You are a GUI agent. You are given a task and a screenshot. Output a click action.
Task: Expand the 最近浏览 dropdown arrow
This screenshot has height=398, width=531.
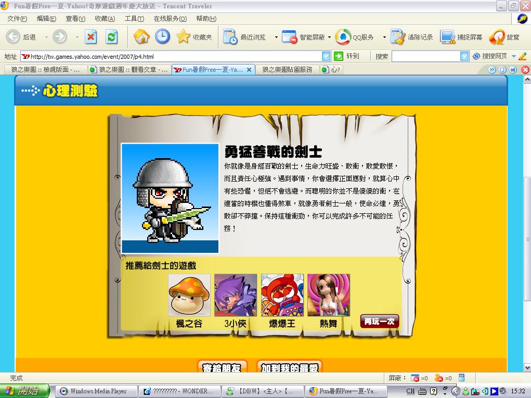276,37
